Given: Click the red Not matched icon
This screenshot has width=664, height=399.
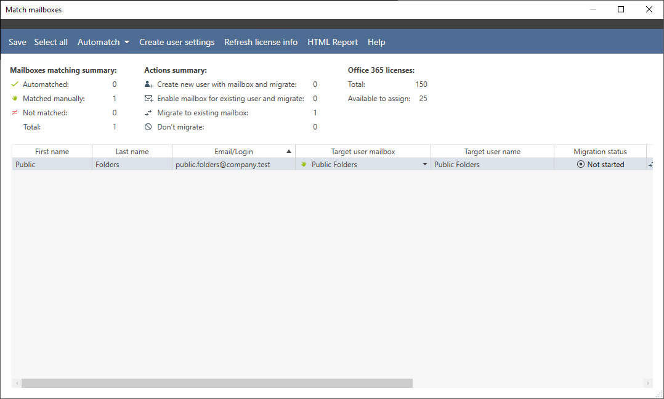Looking at the screenshot, I should pos(14,112).
